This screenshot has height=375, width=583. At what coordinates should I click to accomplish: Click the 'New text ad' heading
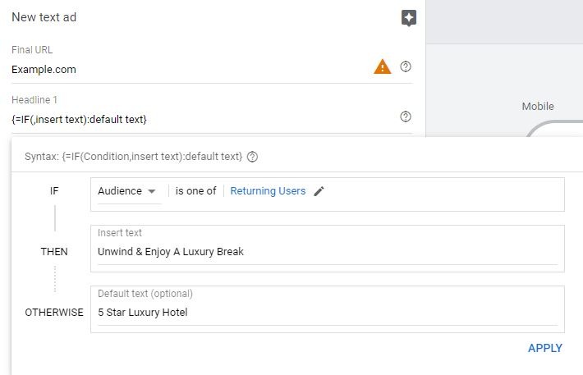(x=44, y=17)
